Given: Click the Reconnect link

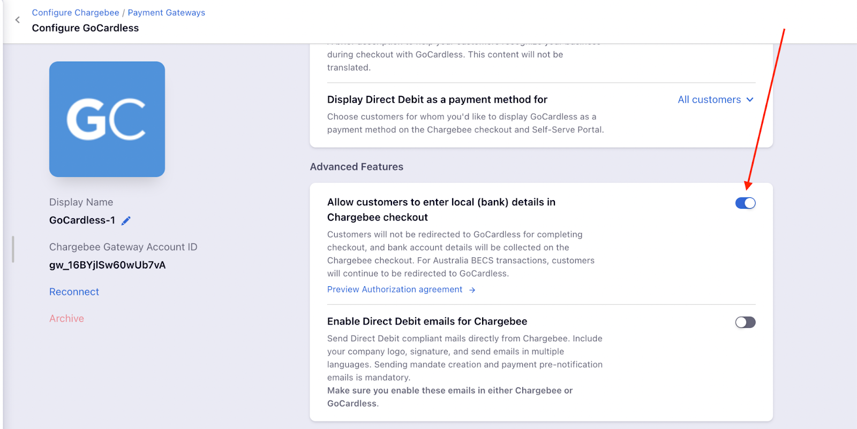Looking at the screenshot, I should click(x=74, y=292).
